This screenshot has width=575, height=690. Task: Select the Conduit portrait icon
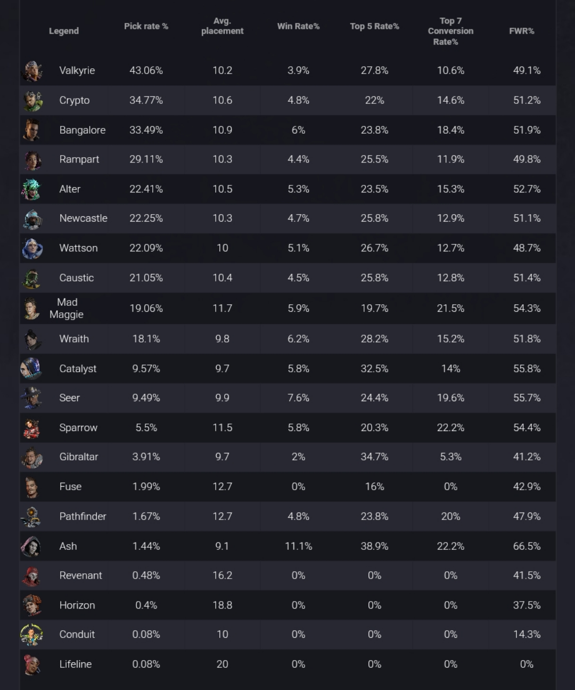click(32, 635)
